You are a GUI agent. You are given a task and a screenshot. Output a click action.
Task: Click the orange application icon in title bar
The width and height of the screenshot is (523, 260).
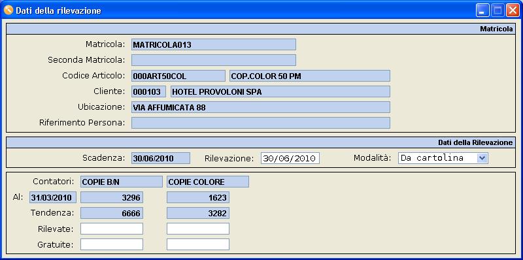click(8, 10)
